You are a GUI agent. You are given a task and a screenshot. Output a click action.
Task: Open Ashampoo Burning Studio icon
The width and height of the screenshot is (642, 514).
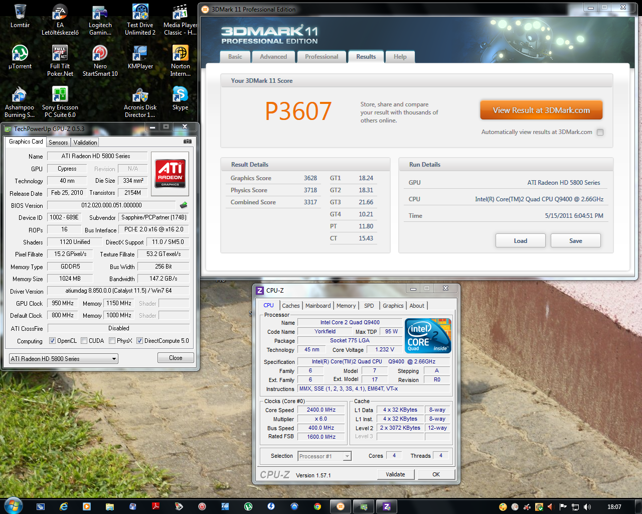pos(20,102)
